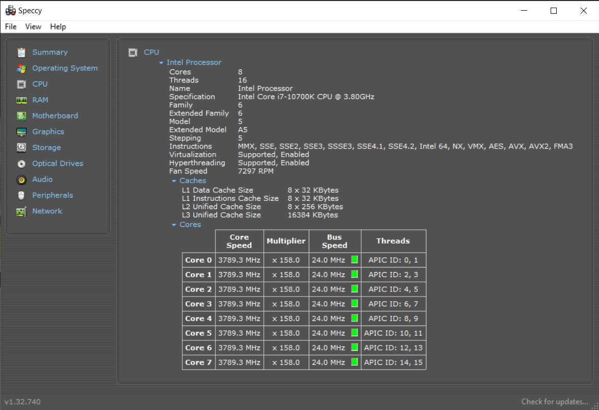The height and width of the screenshot is (410, 599).
Task: Click Intel Core i7-10700K specification text
Action: (x=306, y=97)
